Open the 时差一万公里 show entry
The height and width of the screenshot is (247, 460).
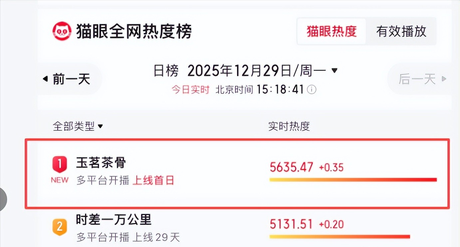pyautogui.click(x=114, y=220)
